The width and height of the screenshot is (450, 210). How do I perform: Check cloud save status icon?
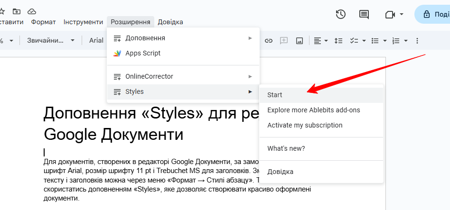(32, 11)
